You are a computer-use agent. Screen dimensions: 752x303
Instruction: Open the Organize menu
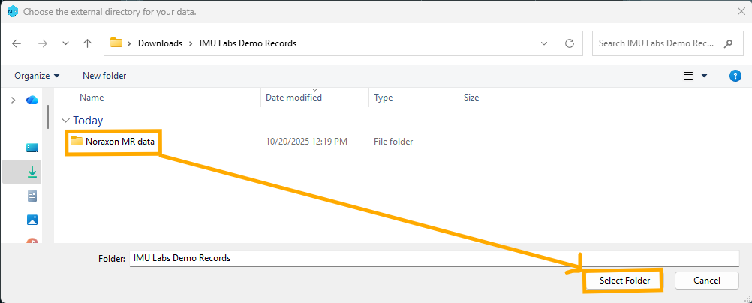click(37, 76)
